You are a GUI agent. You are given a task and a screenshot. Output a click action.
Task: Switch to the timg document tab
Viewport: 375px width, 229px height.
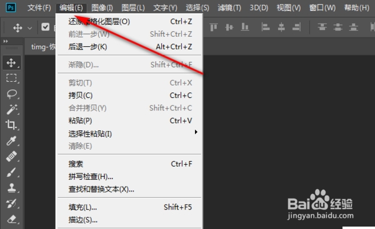pos(41,47)
